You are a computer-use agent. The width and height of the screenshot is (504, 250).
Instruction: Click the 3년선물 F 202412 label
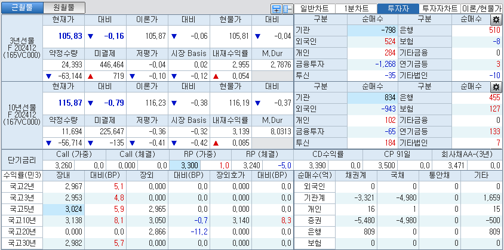[x=22, y=48]
